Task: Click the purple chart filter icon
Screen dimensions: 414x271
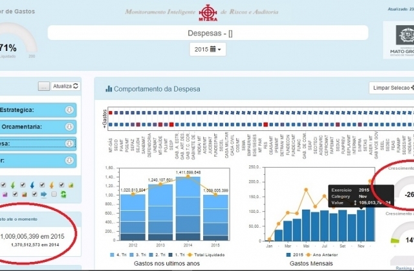Action: [x=5, y=195]
